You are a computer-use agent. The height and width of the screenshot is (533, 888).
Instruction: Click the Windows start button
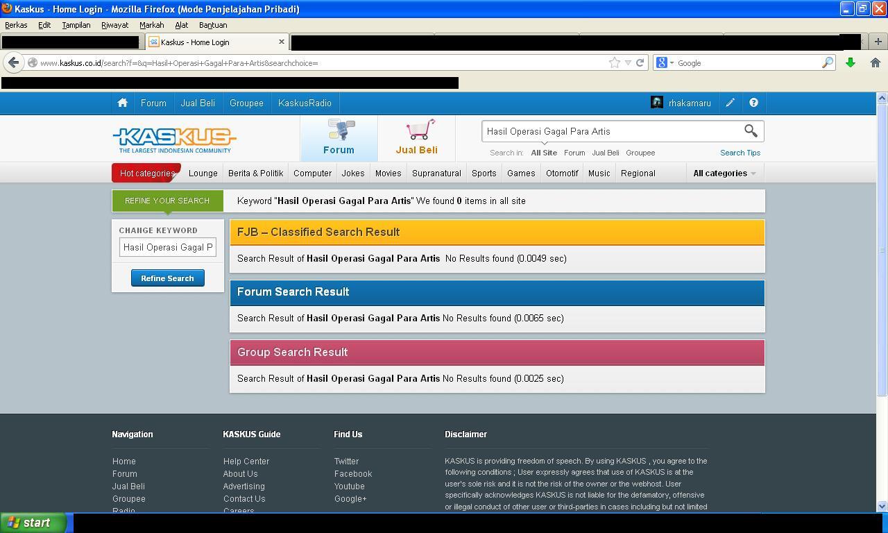pos(33,523)
